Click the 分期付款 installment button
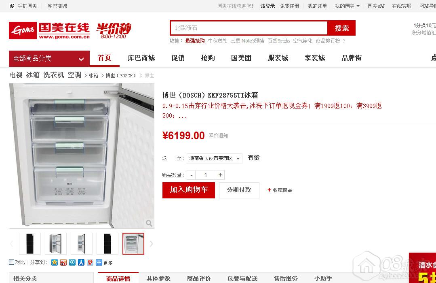 239,190
